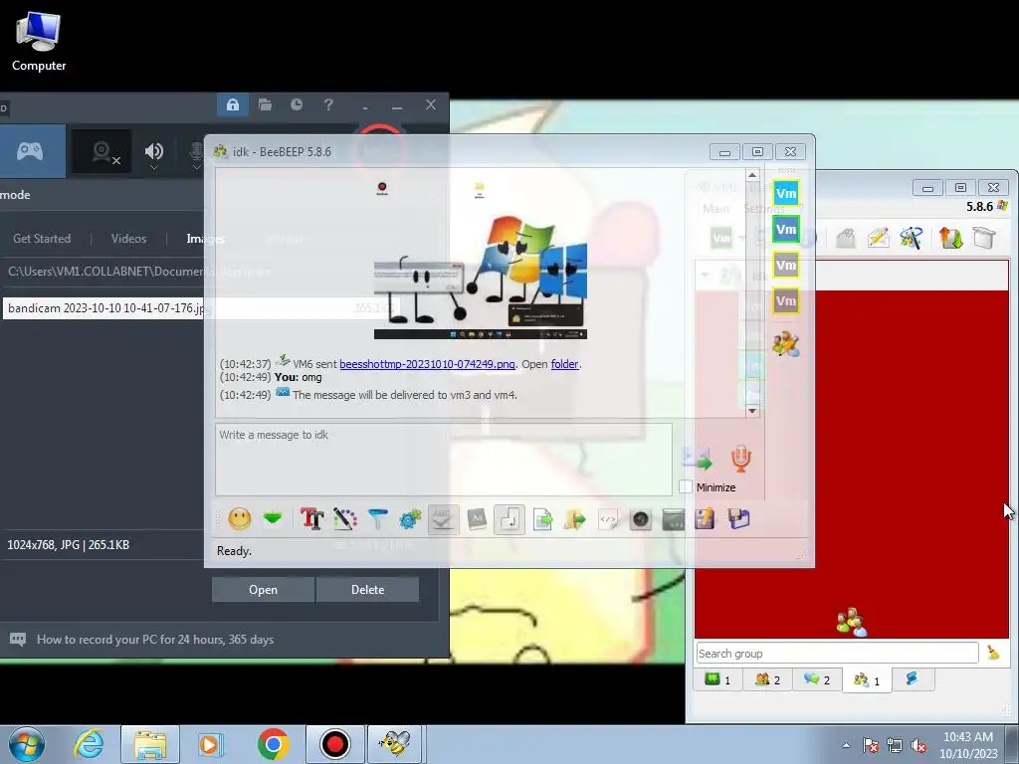Open the Computer desktop icon
The image size is (1019, 764).
[x=39, y=42]
